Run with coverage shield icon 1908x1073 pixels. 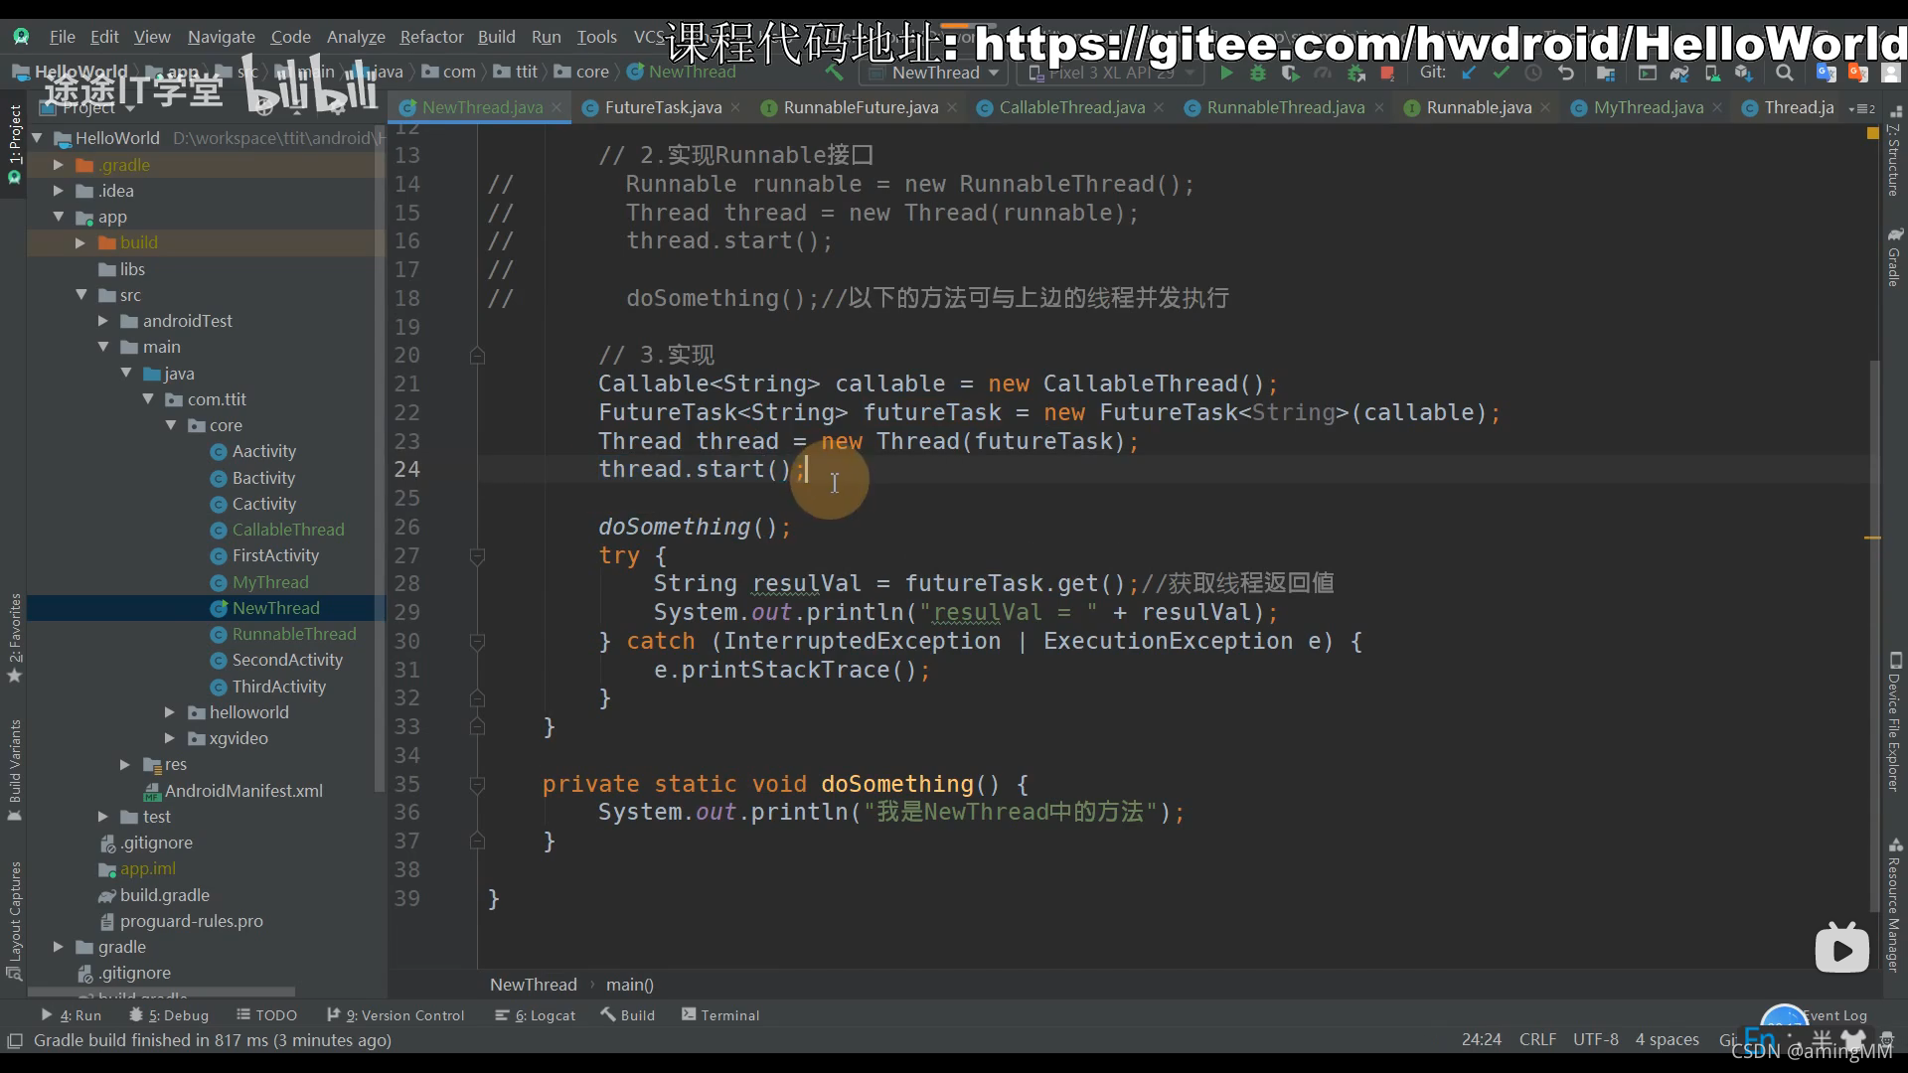[x=1290, y=73]
